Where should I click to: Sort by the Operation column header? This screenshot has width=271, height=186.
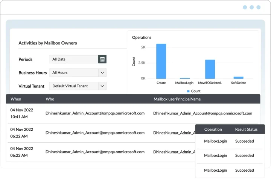coord(213,129)
